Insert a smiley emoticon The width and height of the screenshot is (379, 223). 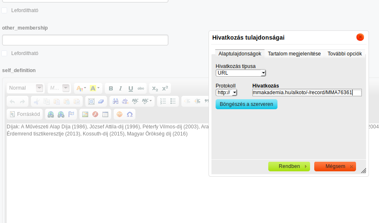point(120,115)
